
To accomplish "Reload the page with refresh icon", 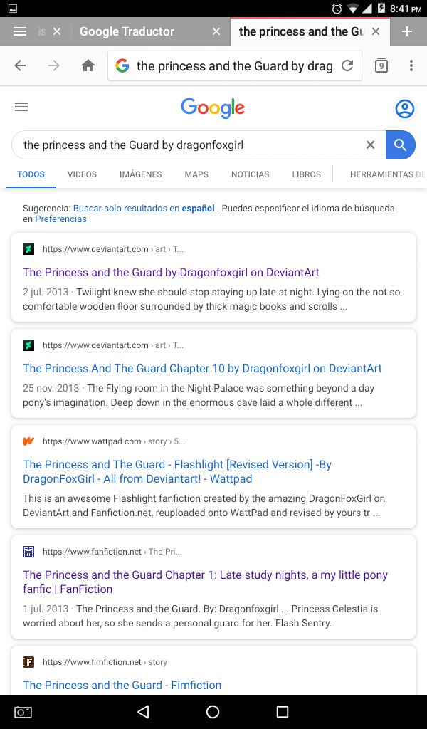I will [x=347, y=66].
